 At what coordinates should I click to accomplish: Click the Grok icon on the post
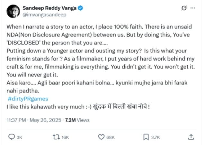click(184, 8)
